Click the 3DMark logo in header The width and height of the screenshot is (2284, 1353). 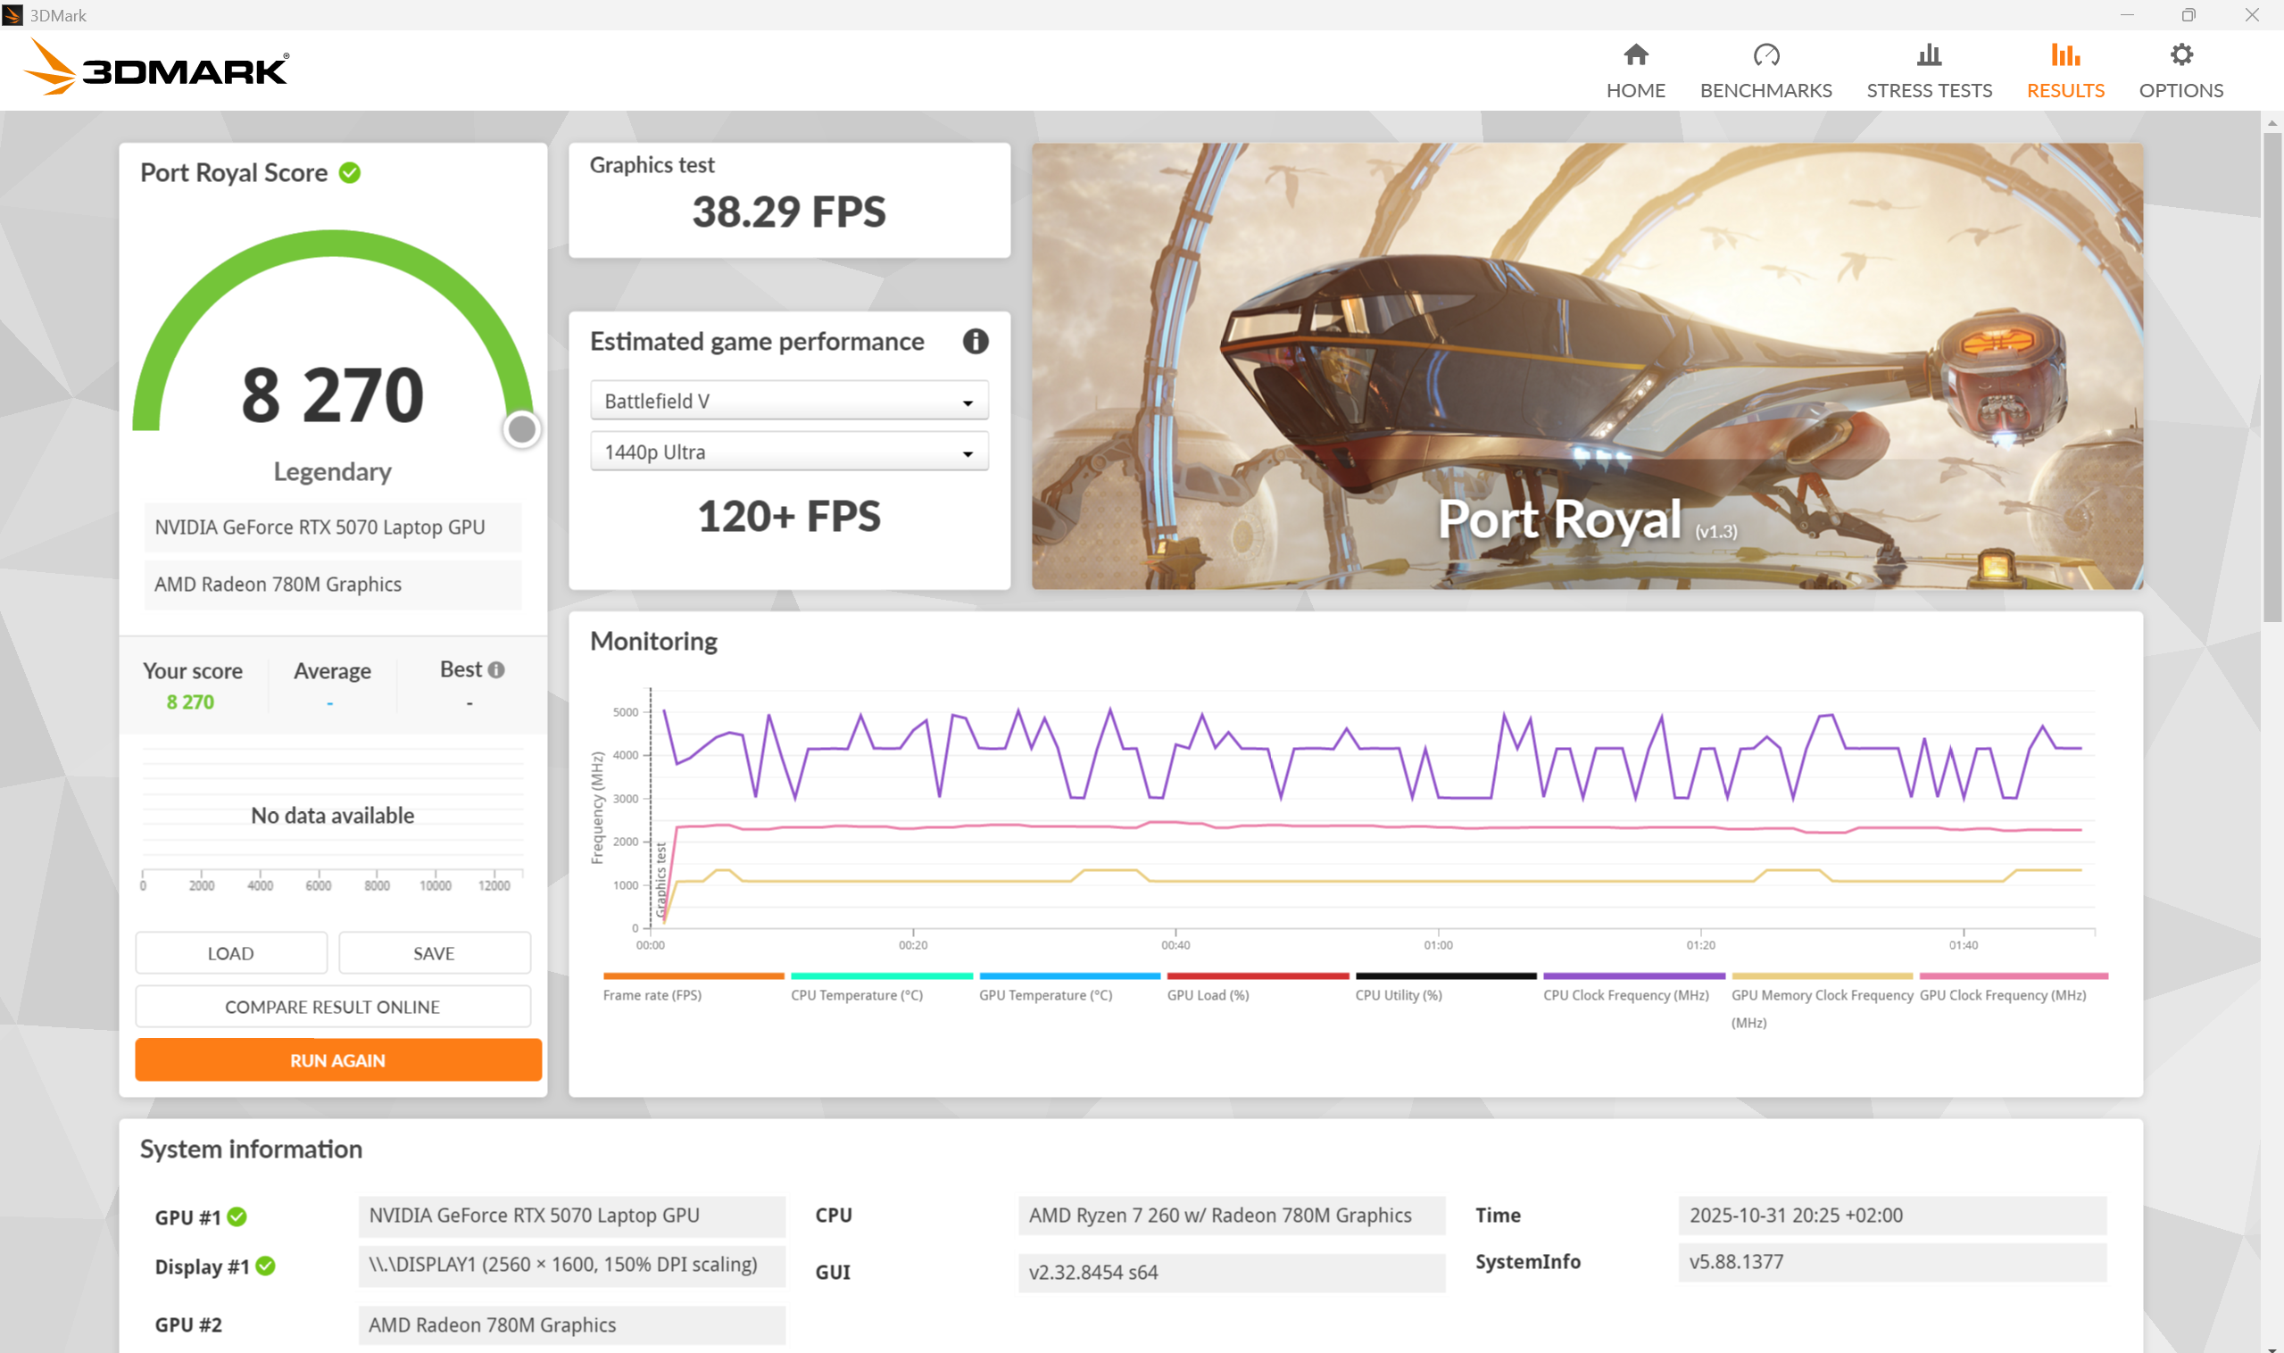pyautogui.click(x=156, y=69)
